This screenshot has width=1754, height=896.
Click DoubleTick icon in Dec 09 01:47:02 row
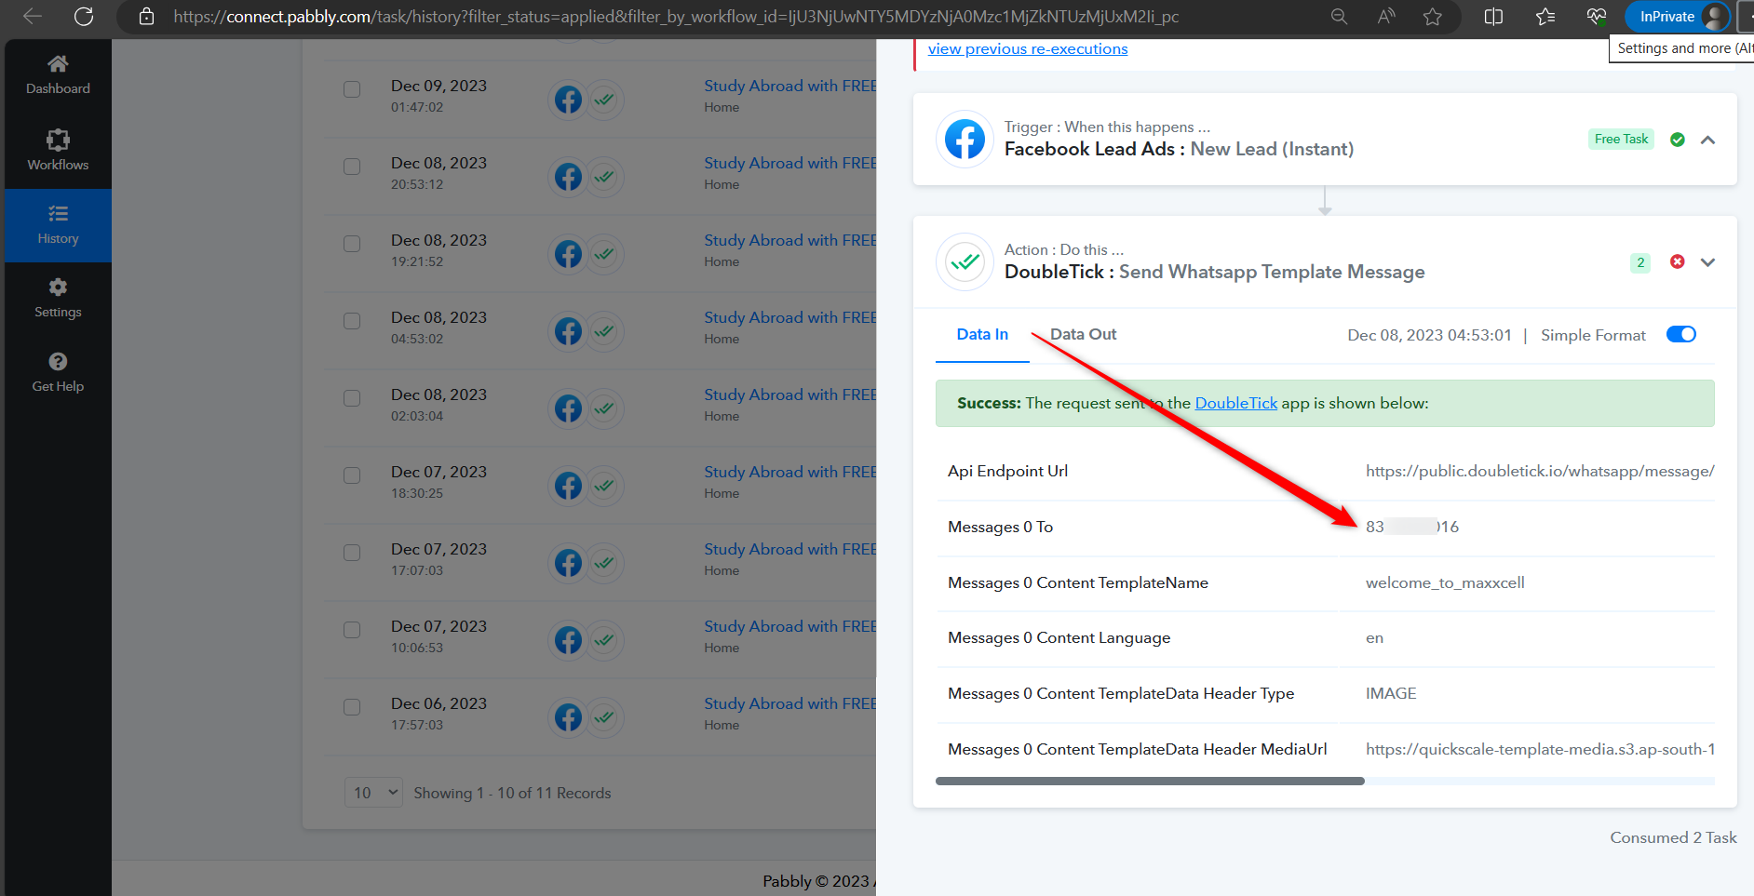(x=604, y=100)
